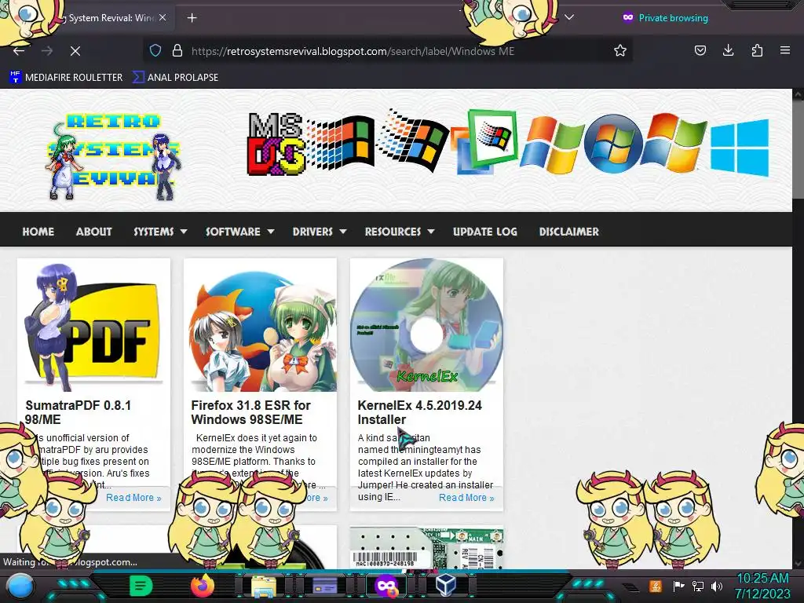Viewport: 804px width, 603px height.
Task: Open the Firefox 31.8 ESR thumbnail image
Action: pos(261,326)
